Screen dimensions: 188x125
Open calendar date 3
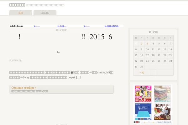pos(147,44)
